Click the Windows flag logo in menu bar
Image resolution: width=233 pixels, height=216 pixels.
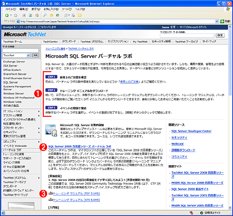(x=228, y=9)
